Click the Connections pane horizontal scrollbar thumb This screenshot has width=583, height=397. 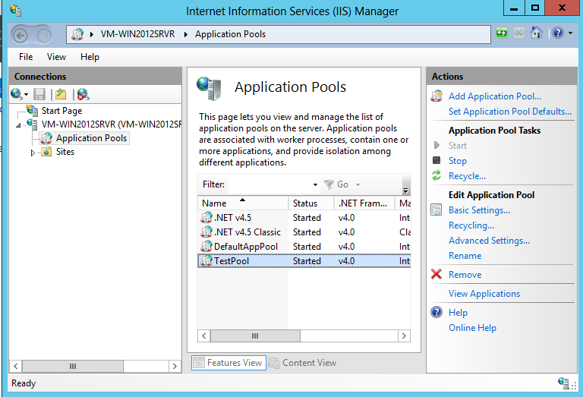pyautogui.click(x=73, y=366)
